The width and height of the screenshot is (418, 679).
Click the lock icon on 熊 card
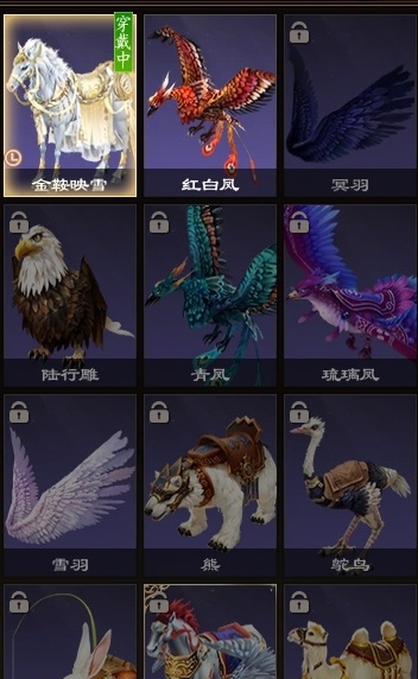159,412
